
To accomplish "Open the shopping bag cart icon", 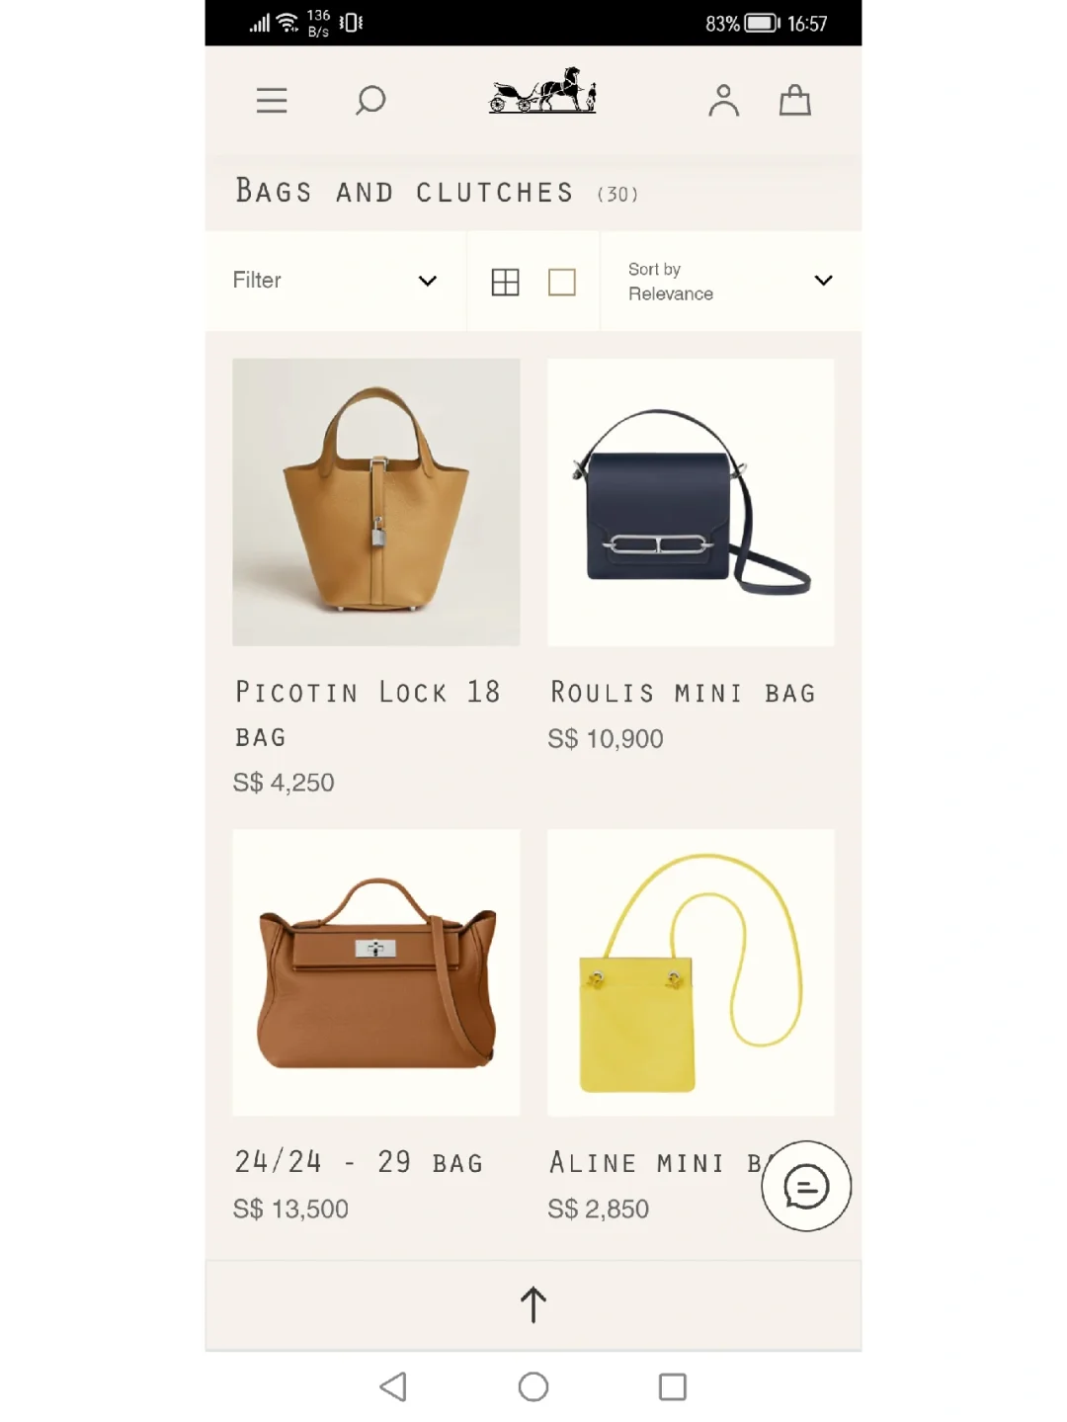I will click(795, 100).
